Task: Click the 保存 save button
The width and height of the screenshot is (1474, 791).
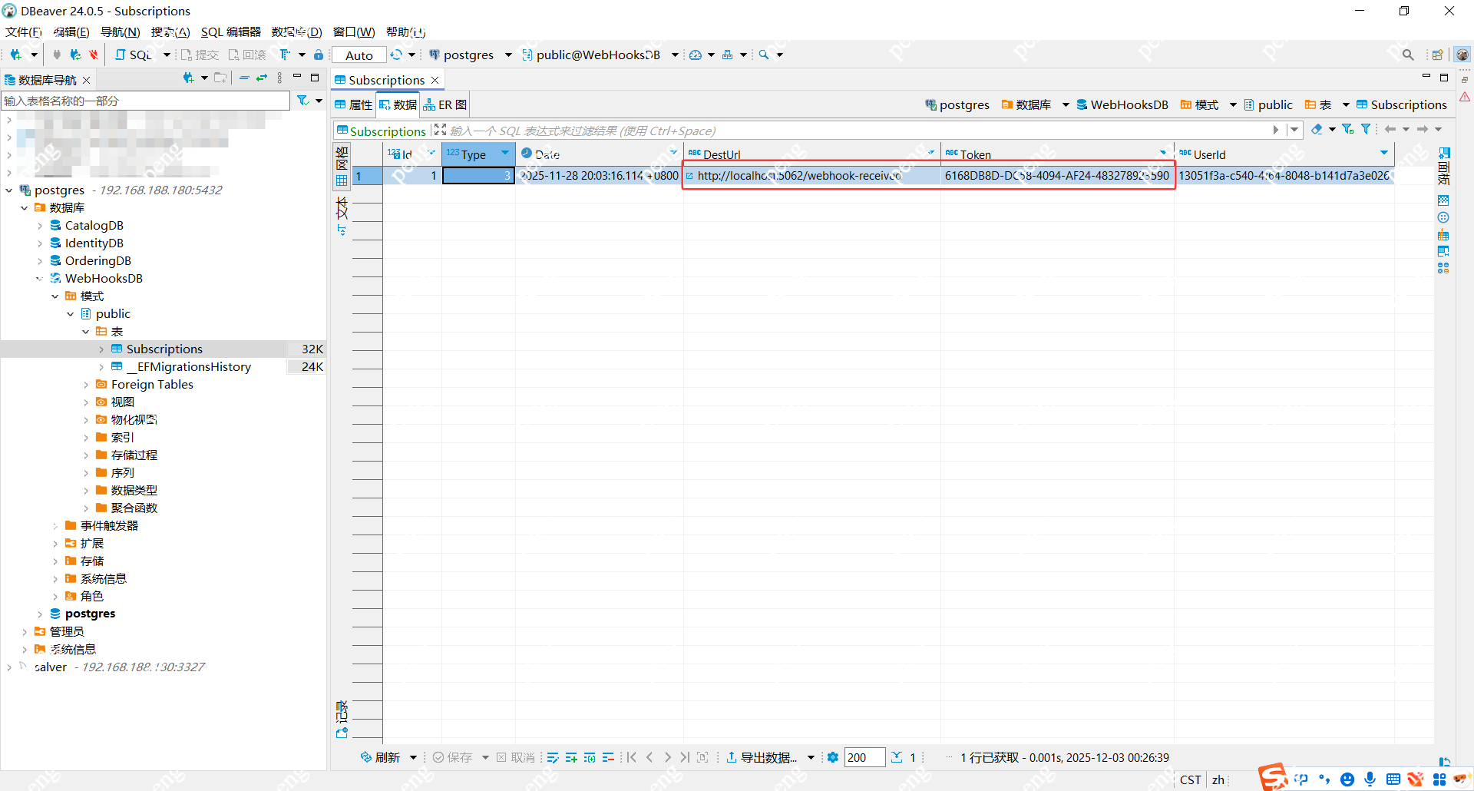Action: tap(453, 757)
